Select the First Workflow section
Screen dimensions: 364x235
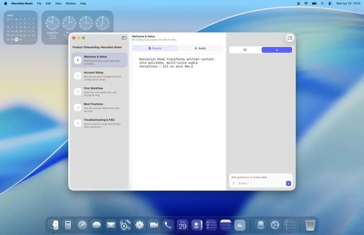pos(100,92)
